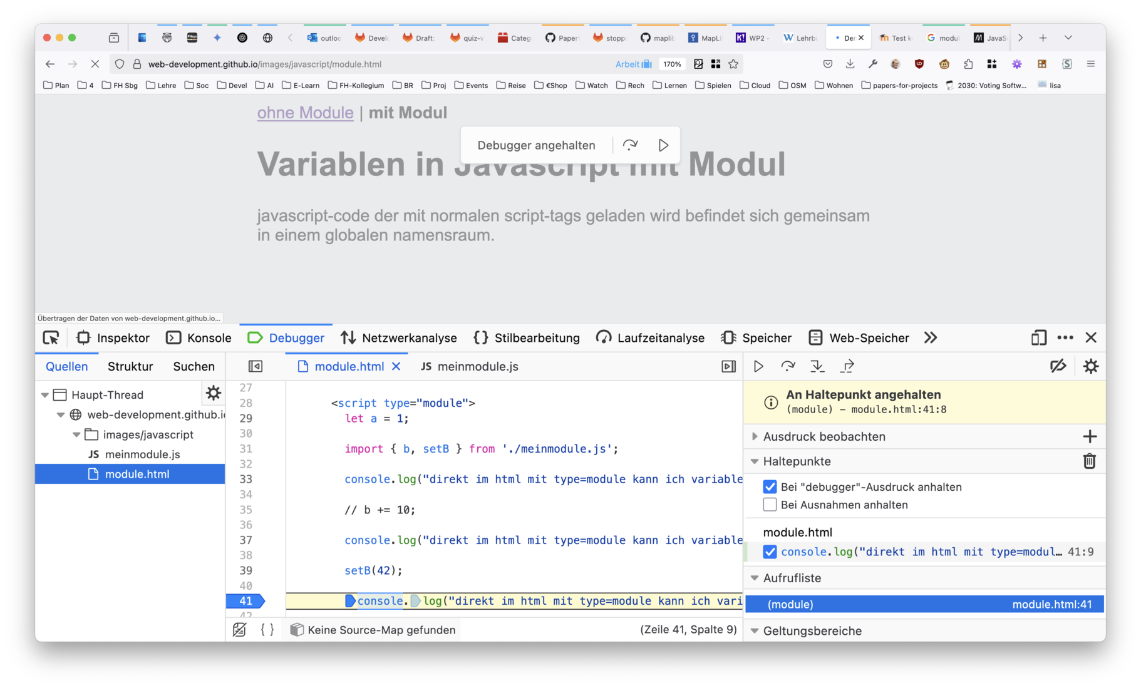This screenshot has width=1141, height=688.
Task: Add a watch expression with plus
Action: tap(1090, 437)
